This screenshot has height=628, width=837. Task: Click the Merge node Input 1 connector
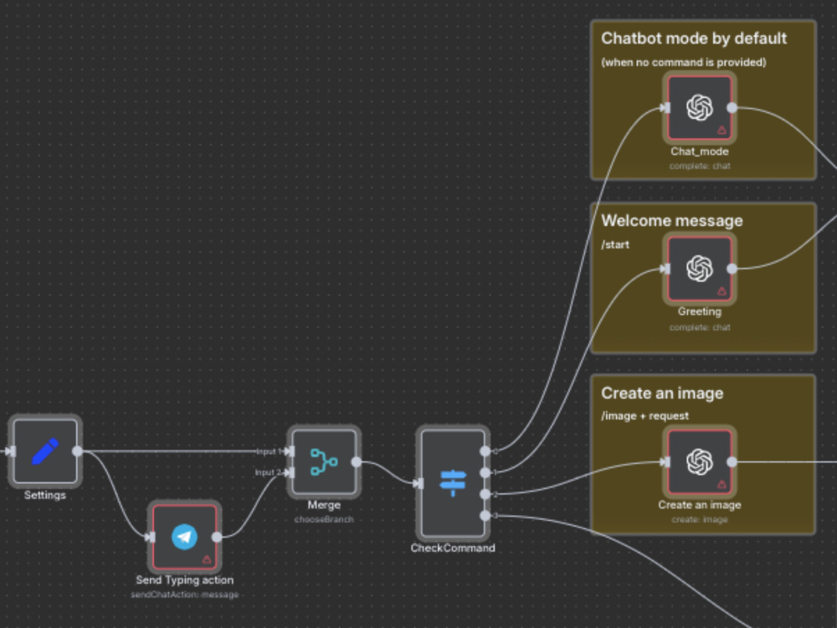[290, 451]
